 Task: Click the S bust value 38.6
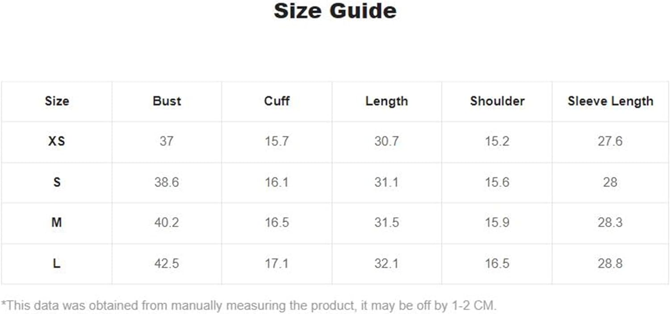167,182
